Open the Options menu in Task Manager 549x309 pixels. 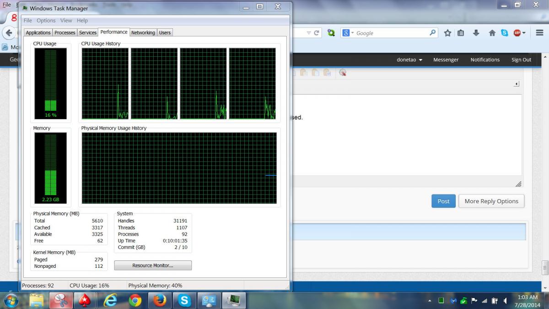coord(46,21)
